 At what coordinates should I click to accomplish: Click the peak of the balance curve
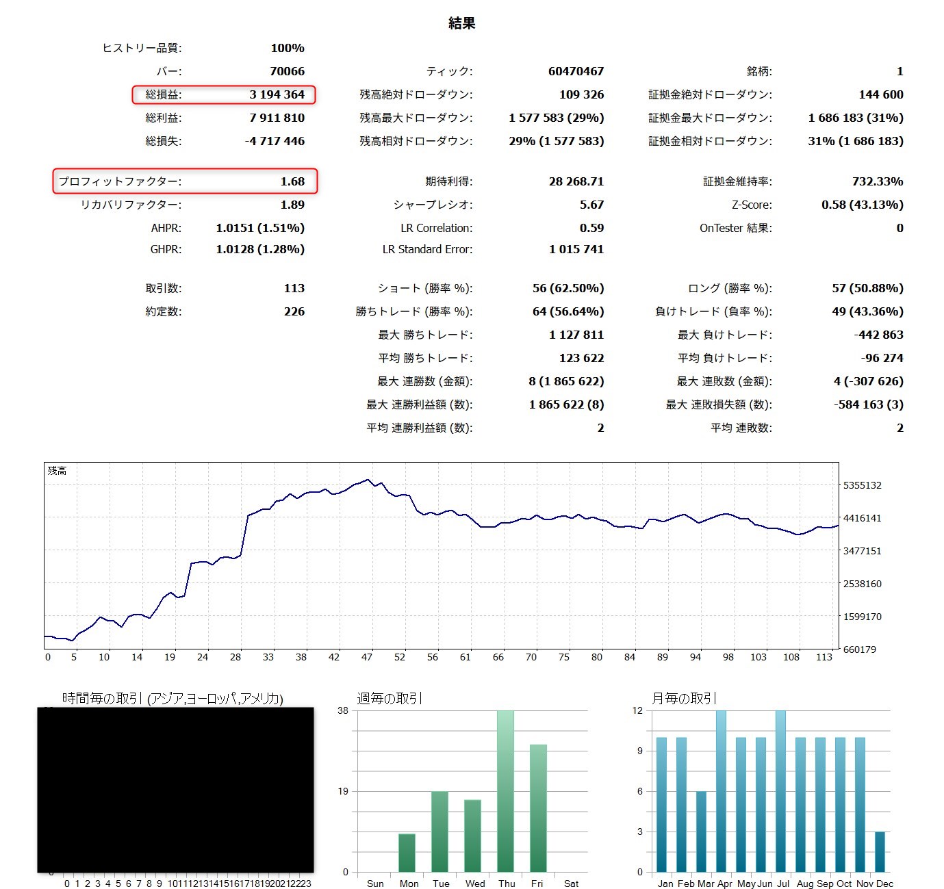pos(368,480)
